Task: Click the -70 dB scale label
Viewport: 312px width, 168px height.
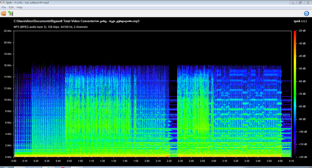Action: click(x=302, y=94)
